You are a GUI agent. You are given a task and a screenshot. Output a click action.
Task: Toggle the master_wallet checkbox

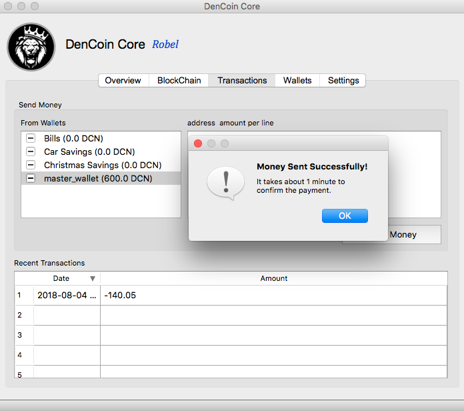(x=31, y=178)
